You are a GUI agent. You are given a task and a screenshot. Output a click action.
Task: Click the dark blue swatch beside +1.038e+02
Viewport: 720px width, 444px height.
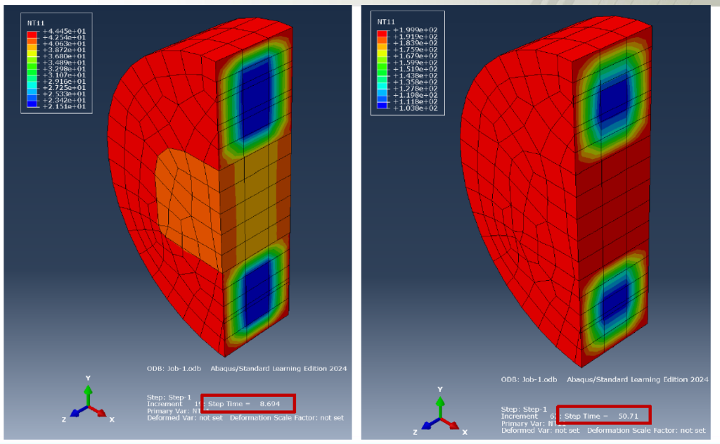click(382, 106)
